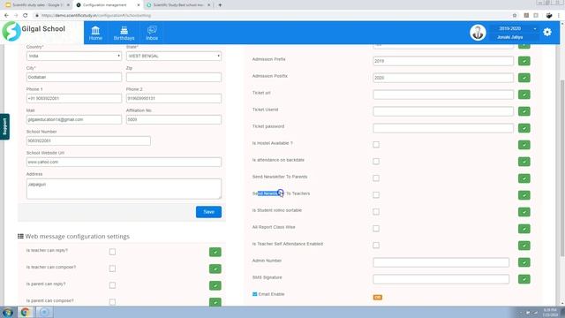
Task: Open the Inbox messages icon
Action: [152, 33]
